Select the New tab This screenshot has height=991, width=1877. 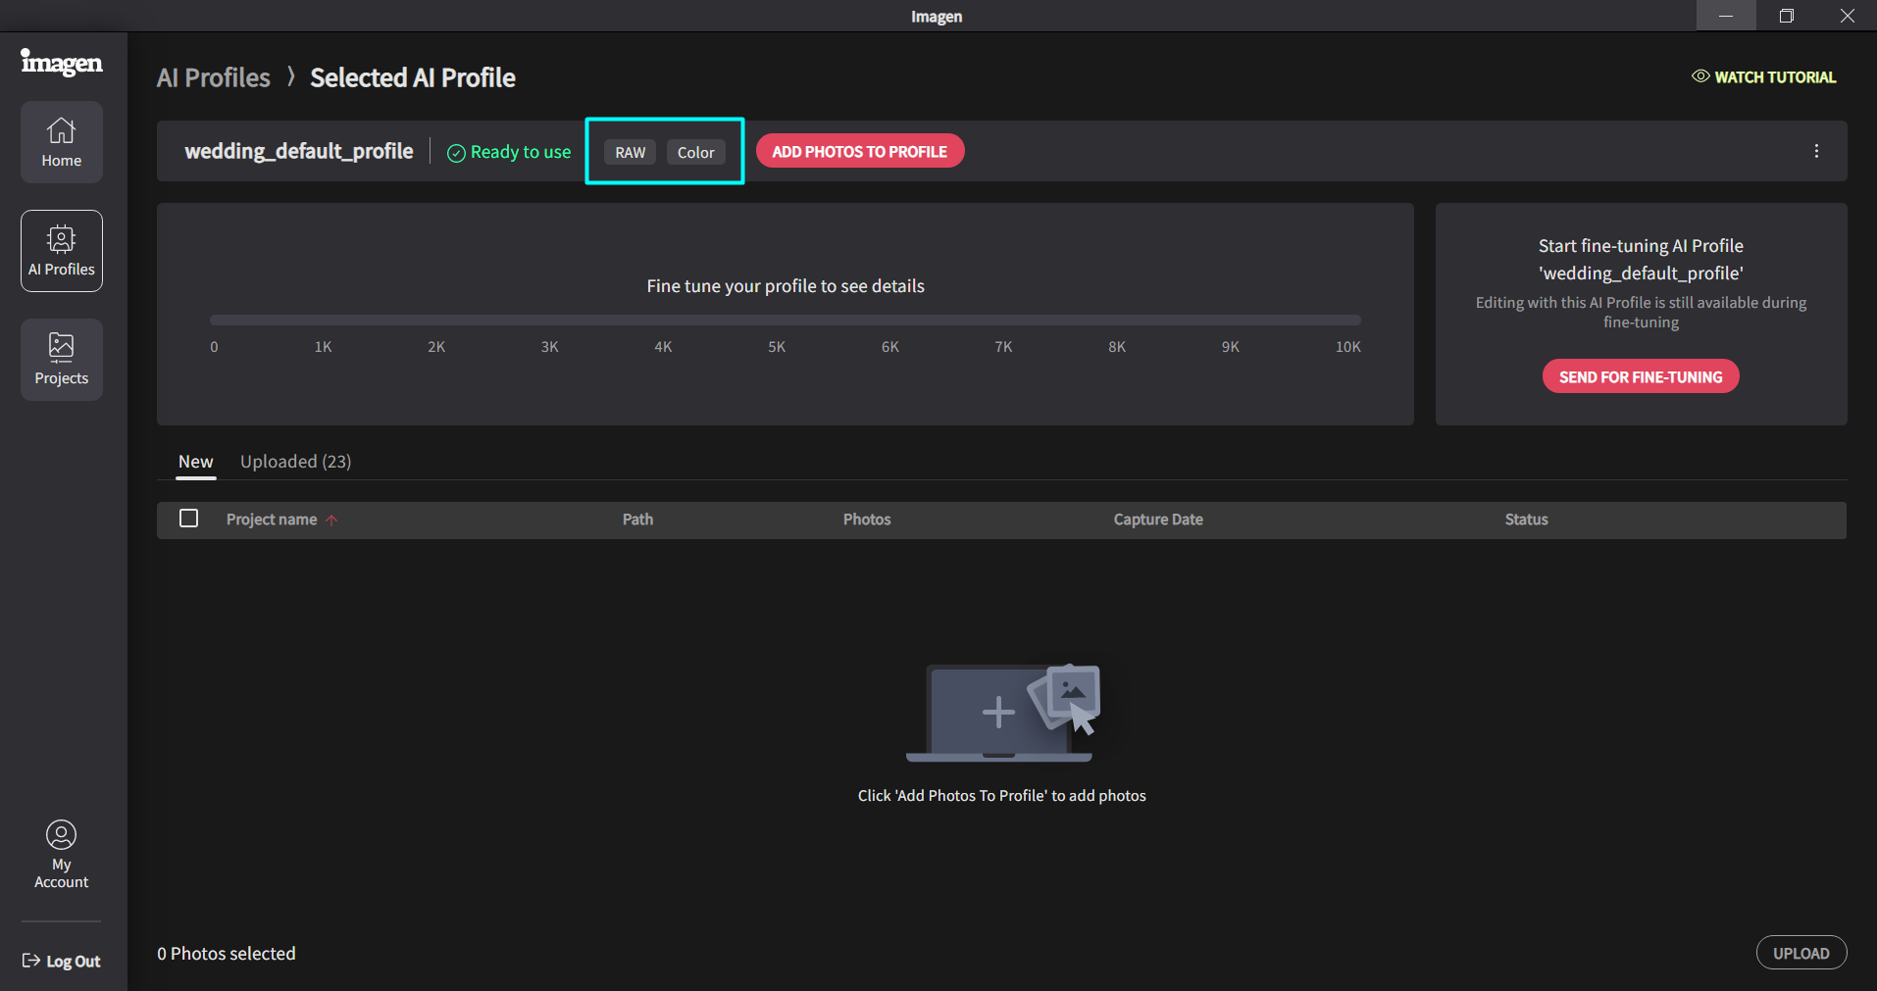coord(196,462)
